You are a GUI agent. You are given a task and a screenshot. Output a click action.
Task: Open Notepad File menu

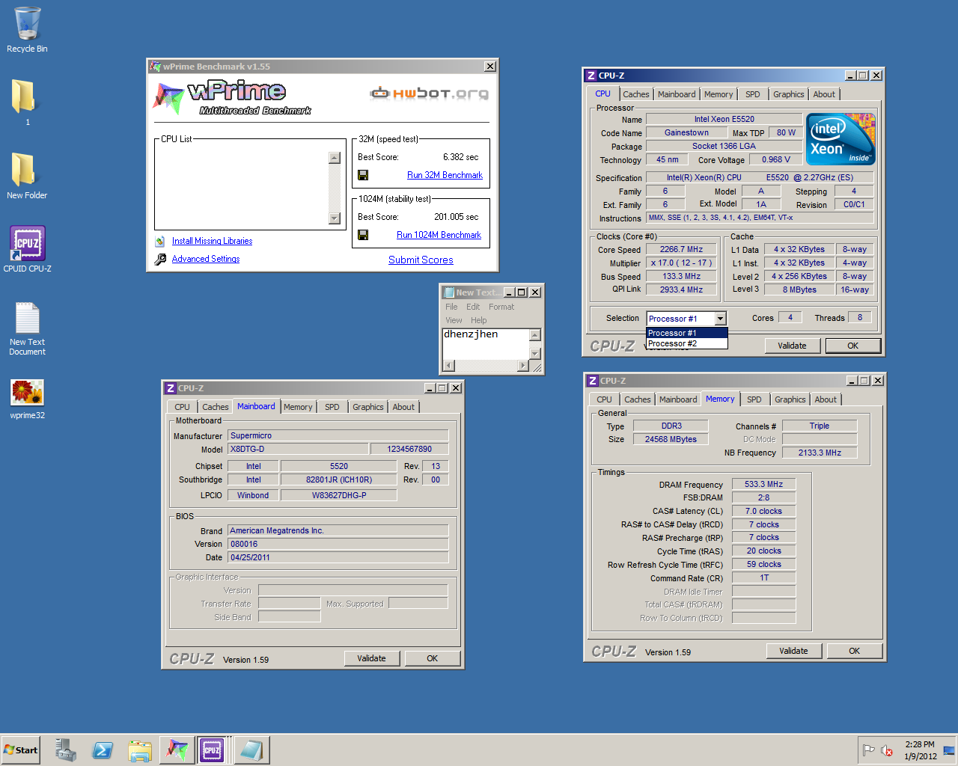[x=451, y=307]
